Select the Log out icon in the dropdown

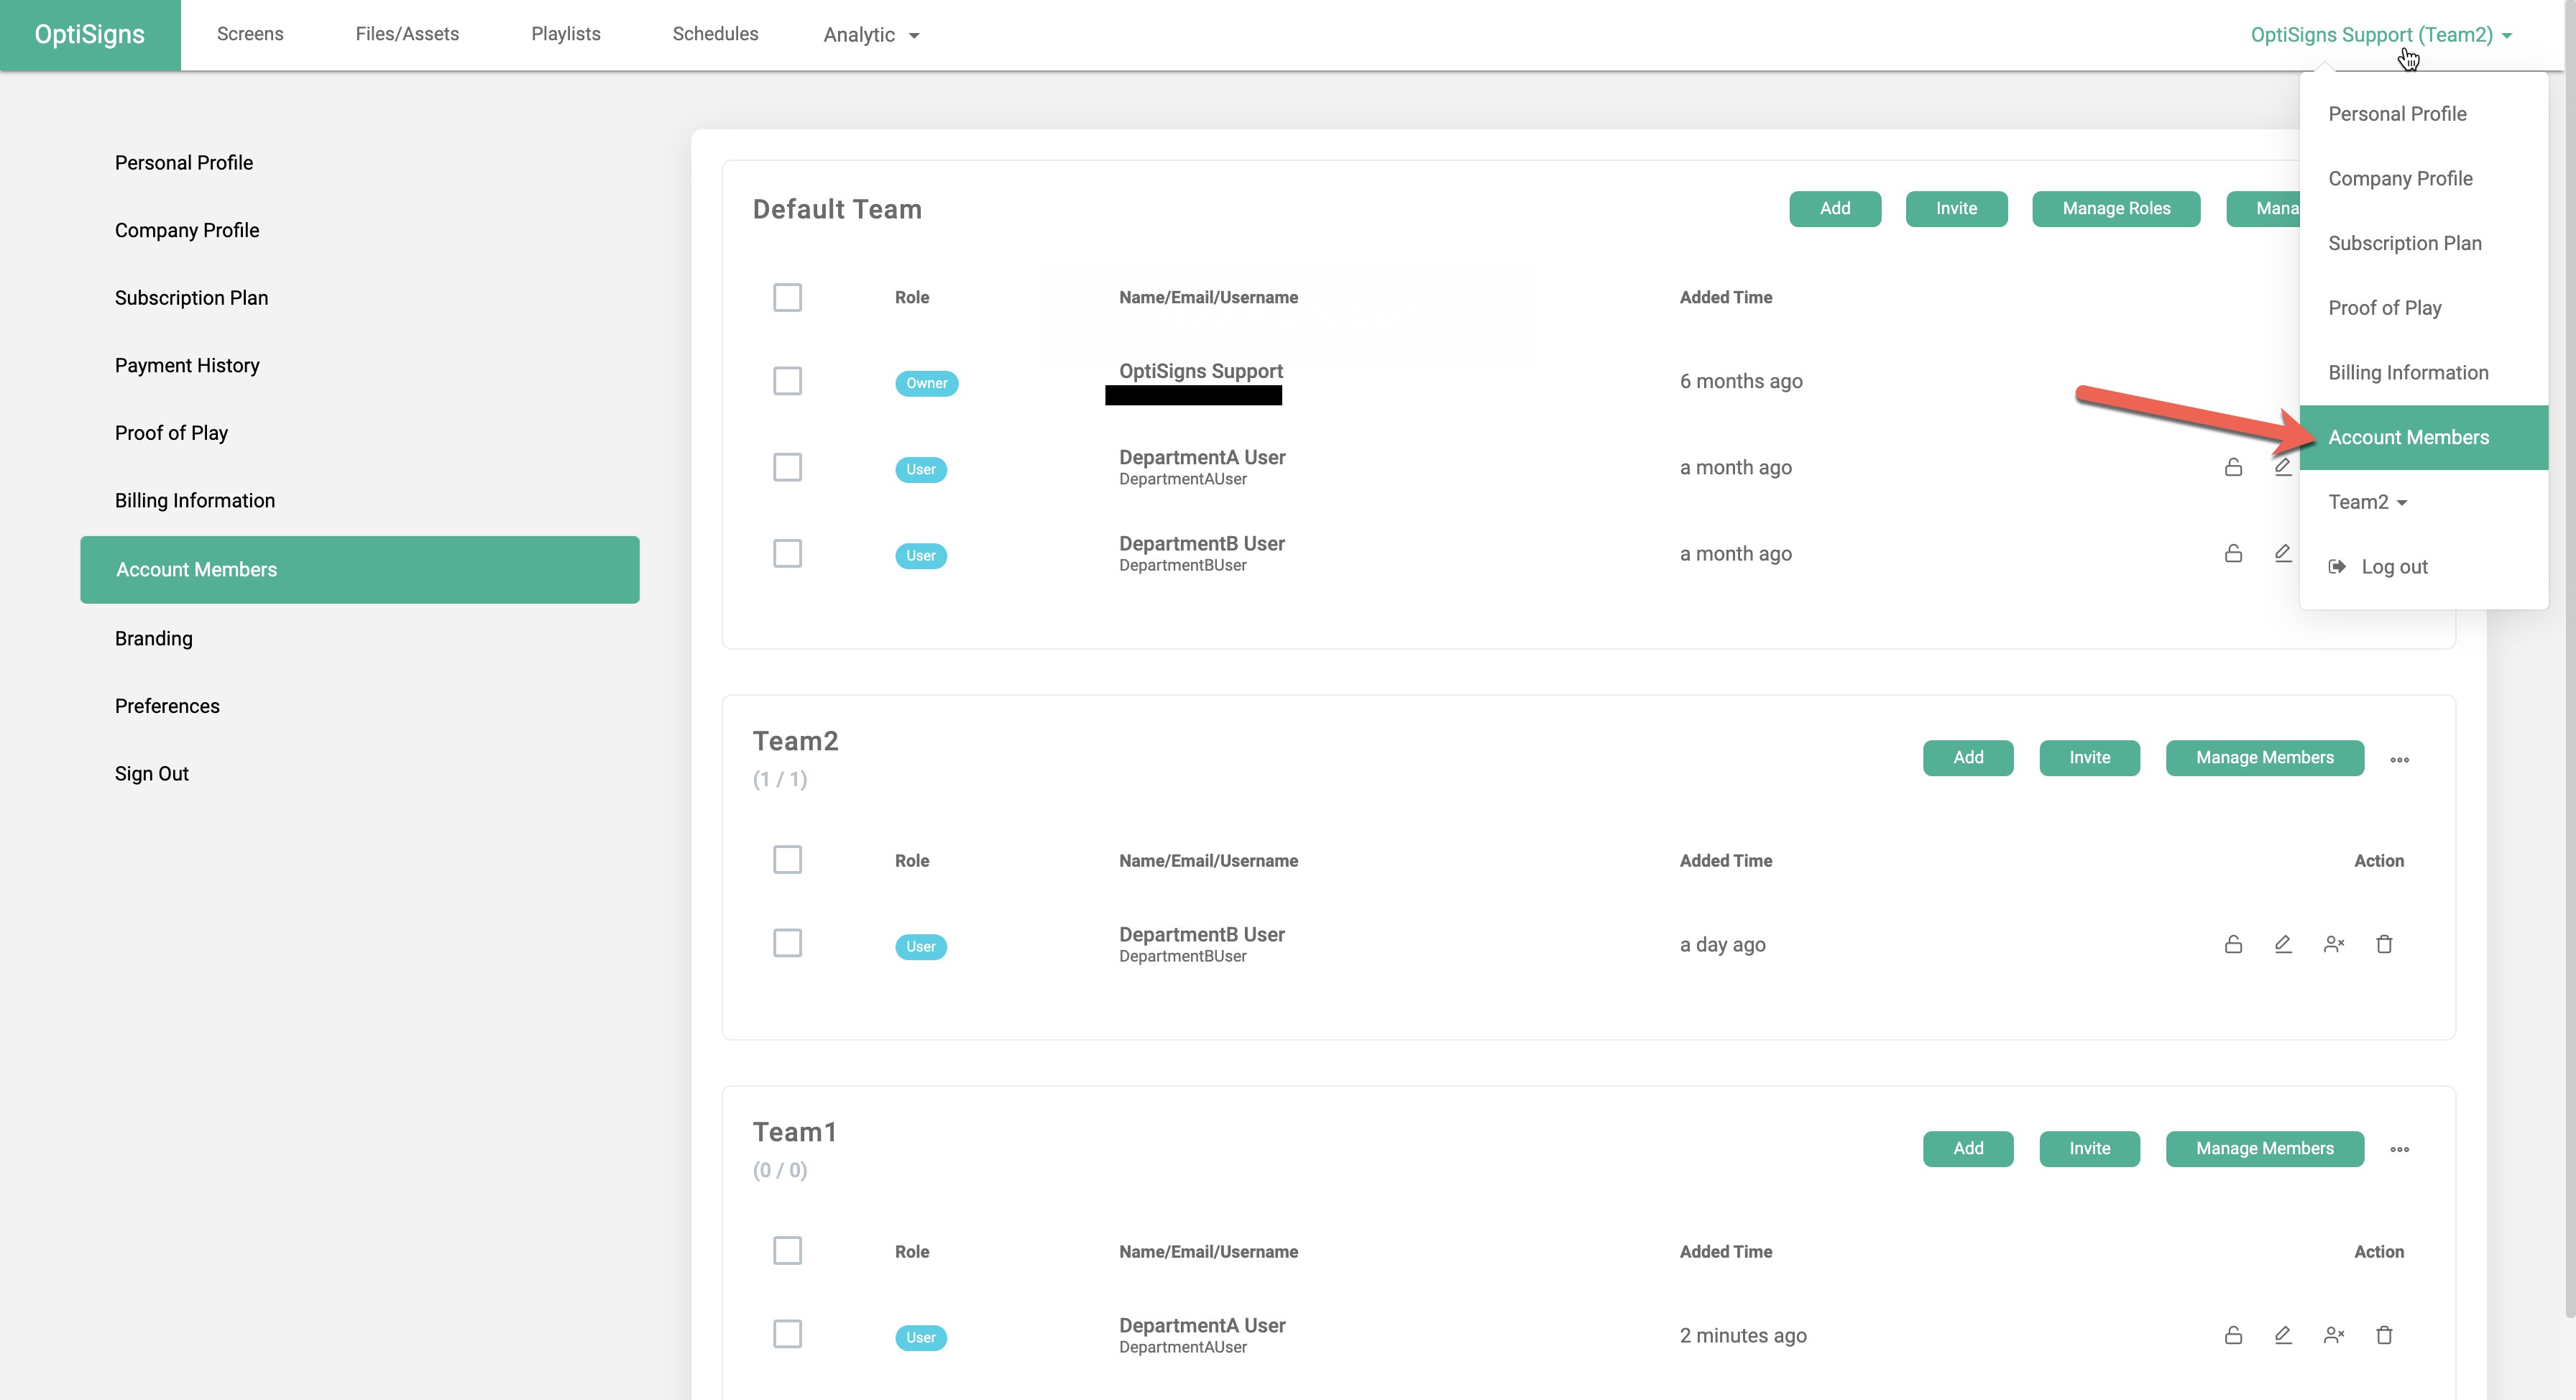click(x=2337, y=566)
